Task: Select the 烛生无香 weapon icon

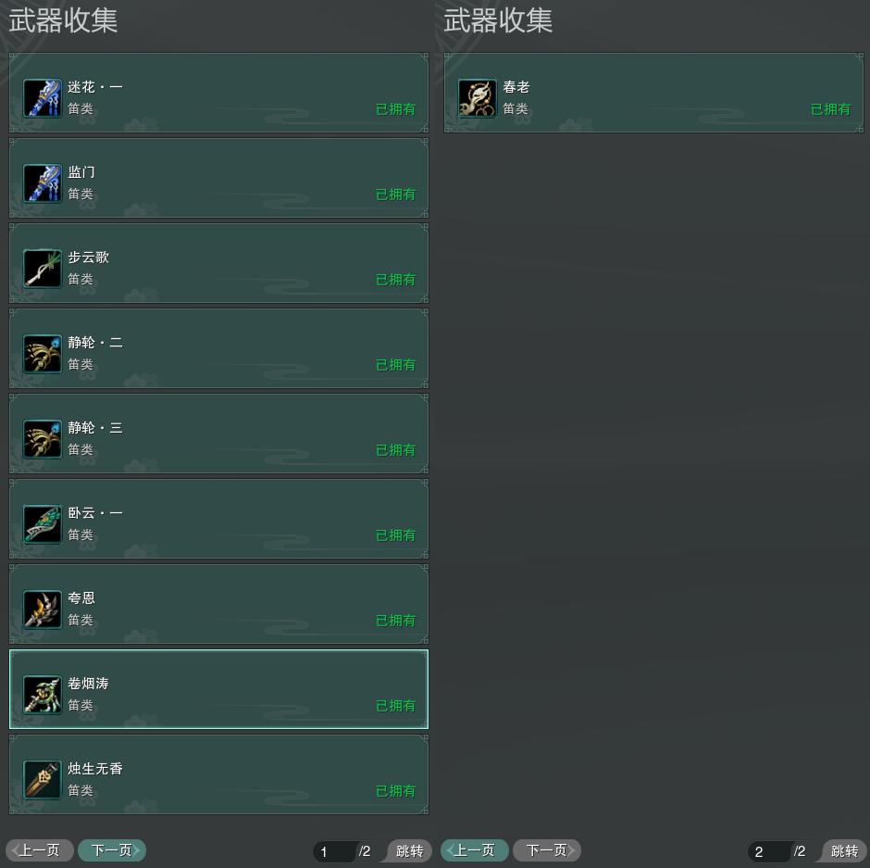Action: (x=43, y=780)
